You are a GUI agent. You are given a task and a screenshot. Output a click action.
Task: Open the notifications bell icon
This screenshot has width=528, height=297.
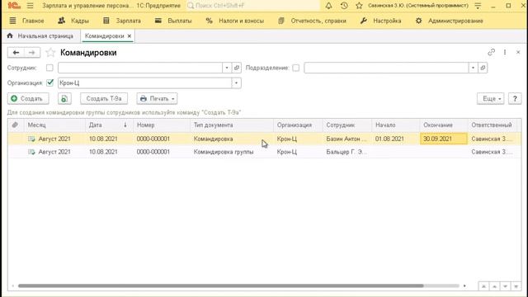pyautogui.click(x=328, y=6)
